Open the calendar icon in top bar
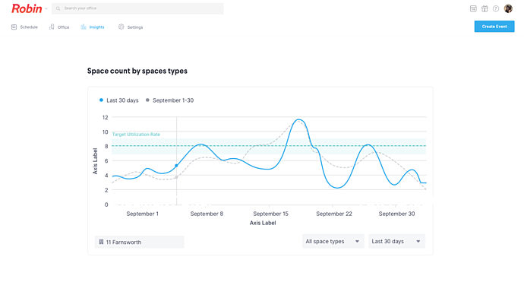This screenshot has width=524, height=295. 473,8
